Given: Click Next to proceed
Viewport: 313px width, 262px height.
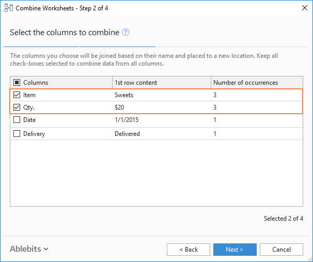Looking at the screenshot, I should [x=234, y=250].
